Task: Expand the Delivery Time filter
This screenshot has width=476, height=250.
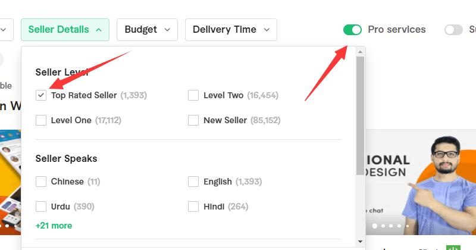Action: 231,30
